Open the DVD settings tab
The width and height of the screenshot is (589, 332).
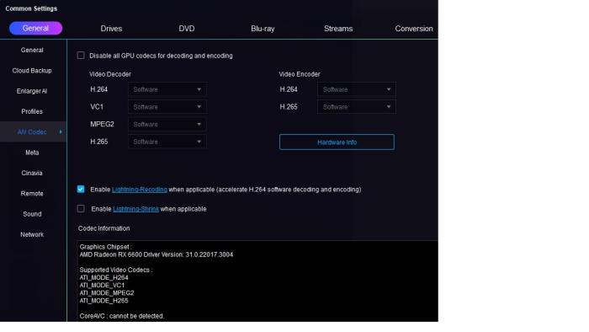click(x=186, y=29)
